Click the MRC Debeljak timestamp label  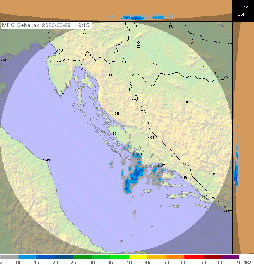[46, 25]
